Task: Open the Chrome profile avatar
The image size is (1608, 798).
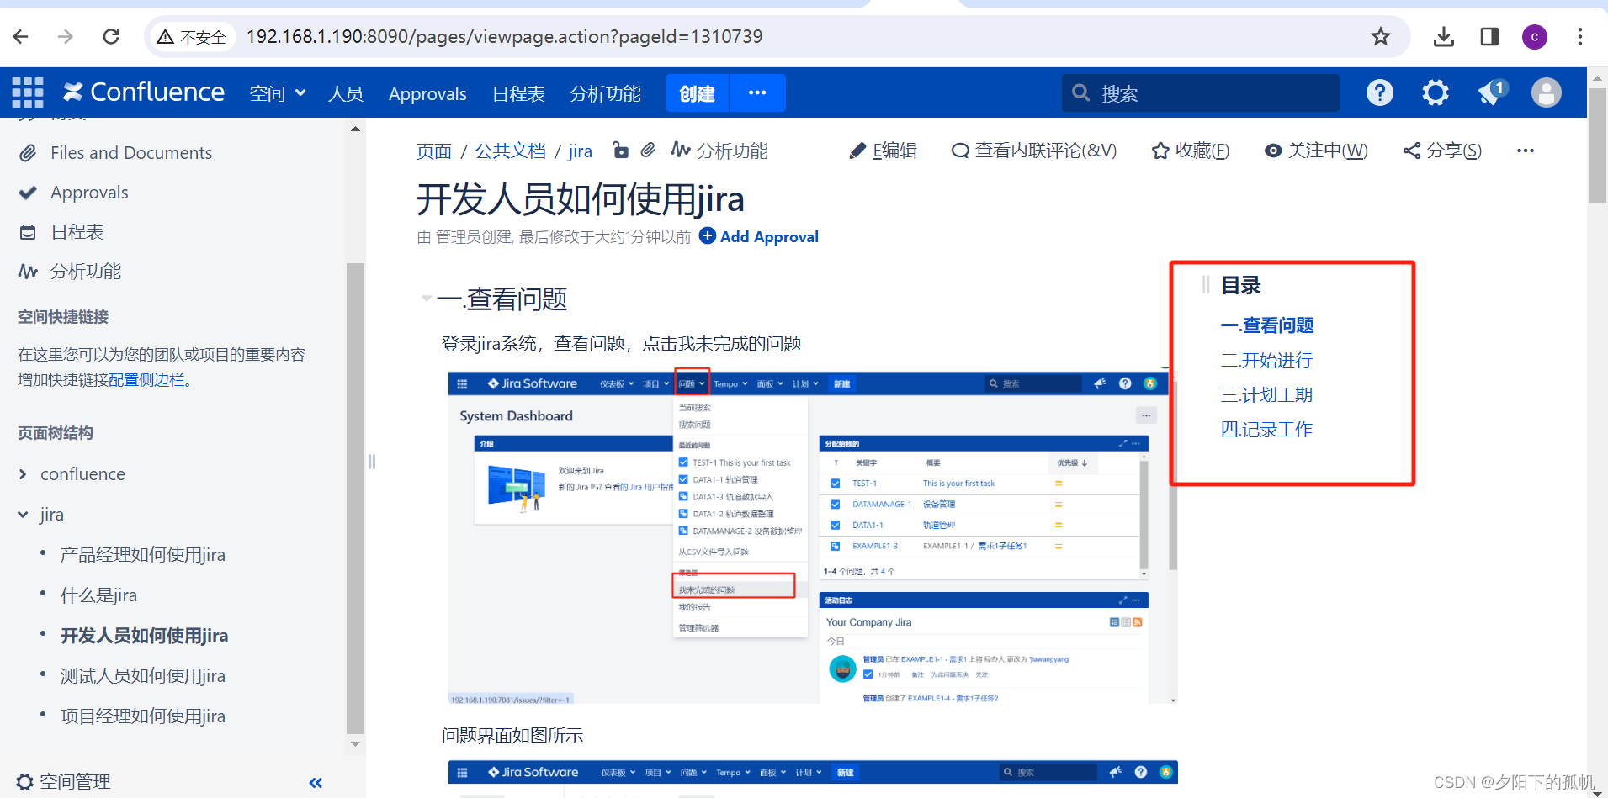Action: point(1535,36)
